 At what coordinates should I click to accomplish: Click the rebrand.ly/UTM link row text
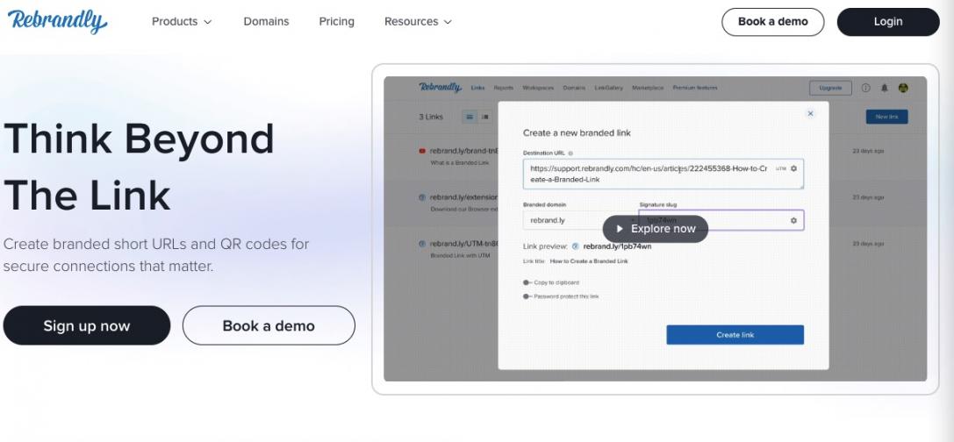[x=463, y=243]
